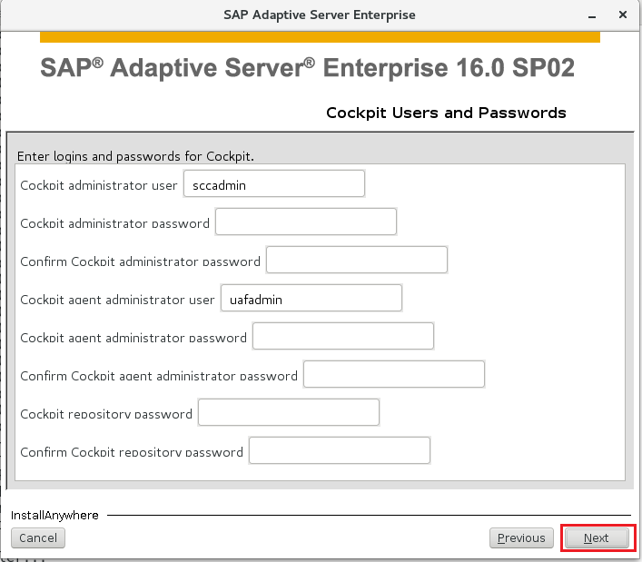
Task: Go to the Next installer step
Action: point(597,537)
